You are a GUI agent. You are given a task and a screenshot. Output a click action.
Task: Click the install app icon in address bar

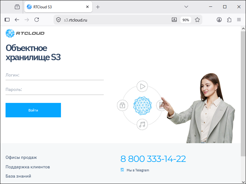[x=174, y=20]
